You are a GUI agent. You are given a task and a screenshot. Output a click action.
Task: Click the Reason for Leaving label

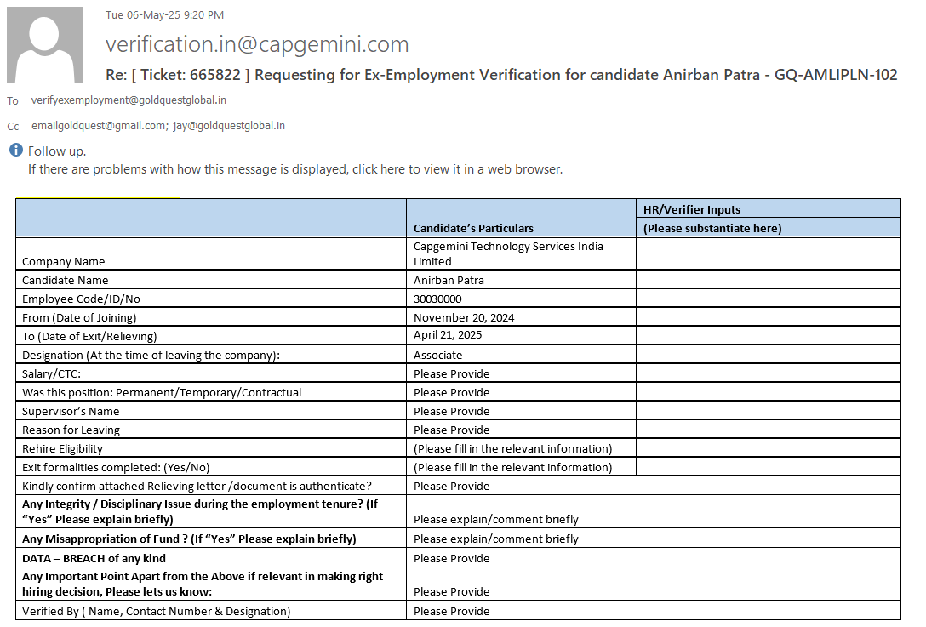pos(71,430)
